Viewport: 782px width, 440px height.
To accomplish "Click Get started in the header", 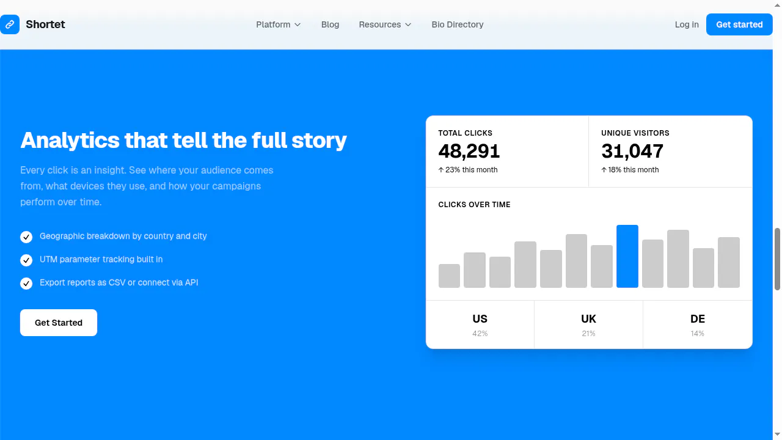I will 739,24.
